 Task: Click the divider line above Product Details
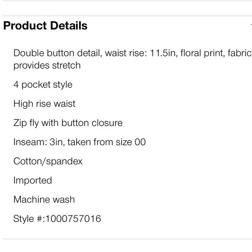click(x=127, y=16)
